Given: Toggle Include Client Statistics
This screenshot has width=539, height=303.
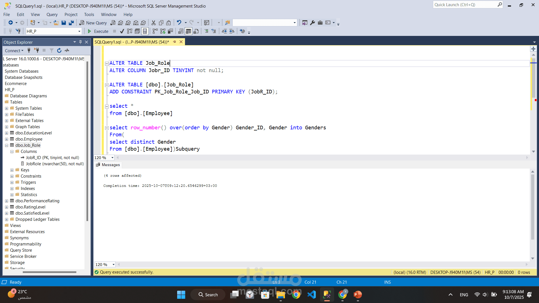Looking at the screenshot, I should (170, 31).
